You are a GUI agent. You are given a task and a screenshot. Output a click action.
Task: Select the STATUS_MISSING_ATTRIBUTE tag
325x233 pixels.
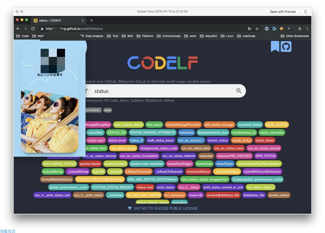(x=153, y=132)
